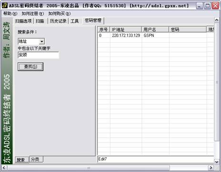Sort by the IP地址 column header

[x=126, y=29]
